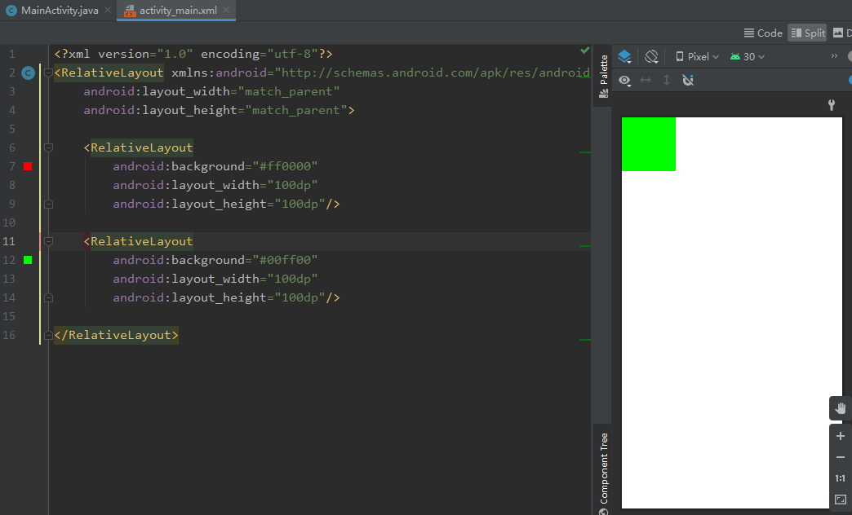This screenshot has width=852, height=515.
Task: Change preview orientation with rotate icon
Action: [651, 56]
